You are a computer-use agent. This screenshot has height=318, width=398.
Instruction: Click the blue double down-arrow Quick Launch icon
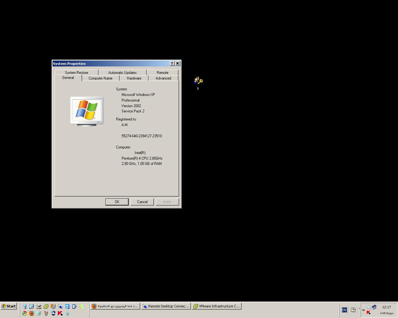67,313
